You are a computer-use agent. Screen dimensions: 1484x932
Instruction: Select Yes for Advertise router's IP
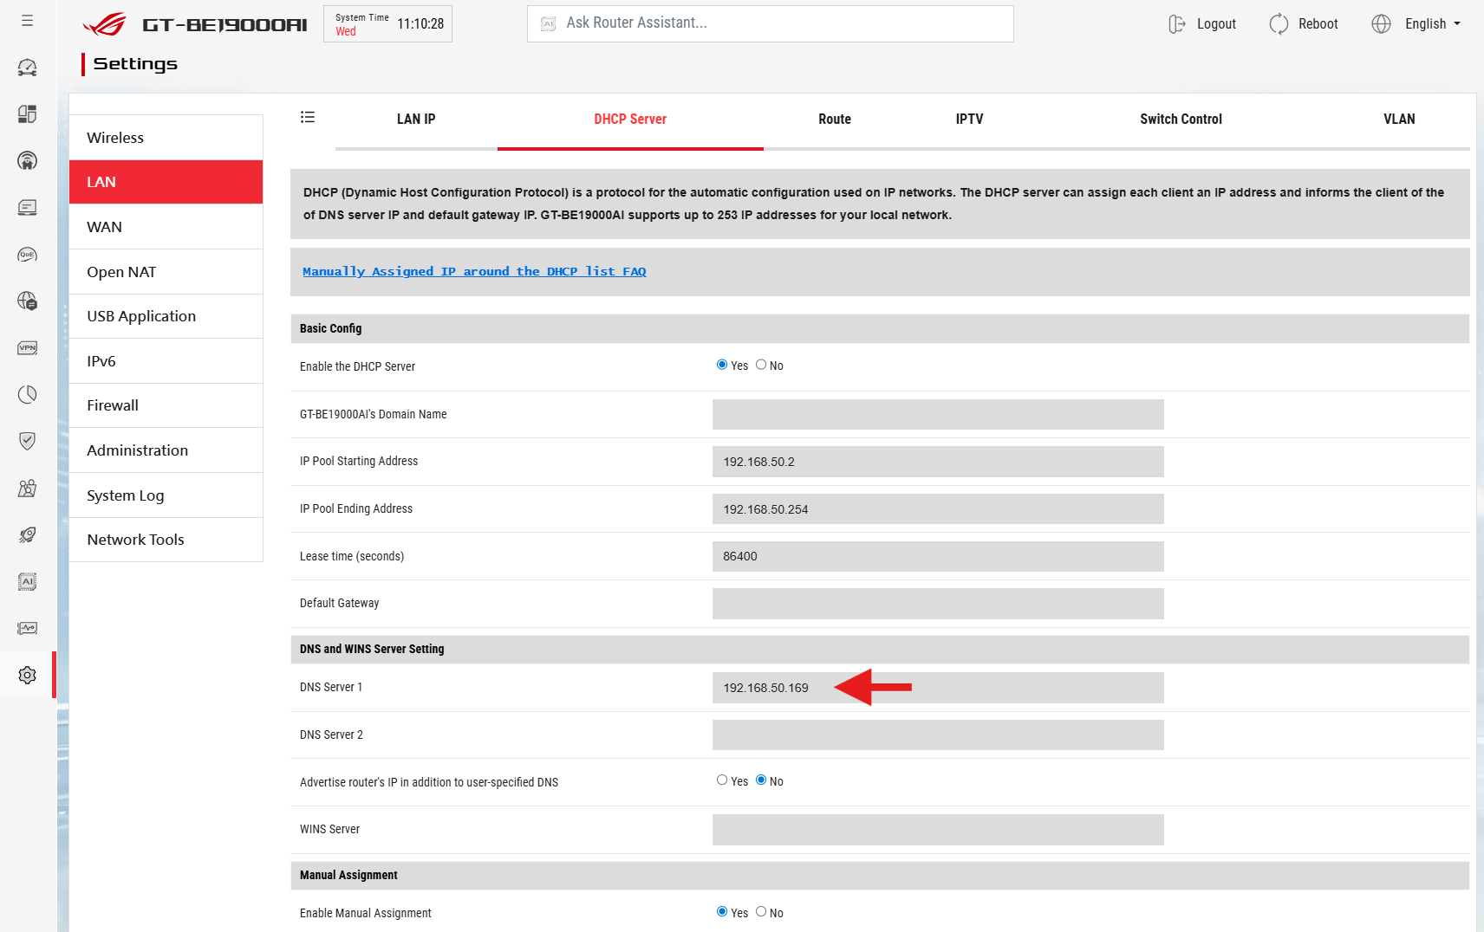point(722,780)
